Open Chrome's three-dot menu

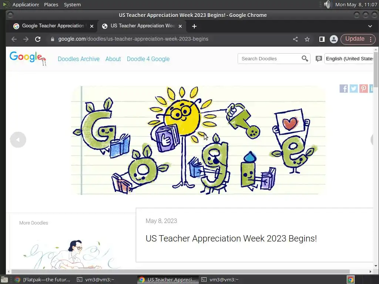[371, 39]
